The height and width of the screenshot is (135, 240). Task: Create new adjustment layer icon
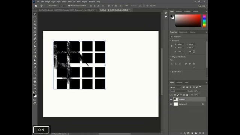pos(192,133)
